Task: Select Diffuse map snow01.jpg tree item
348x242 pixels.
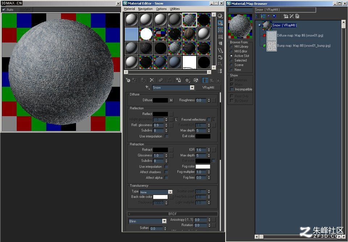Action: click(300, 35)
